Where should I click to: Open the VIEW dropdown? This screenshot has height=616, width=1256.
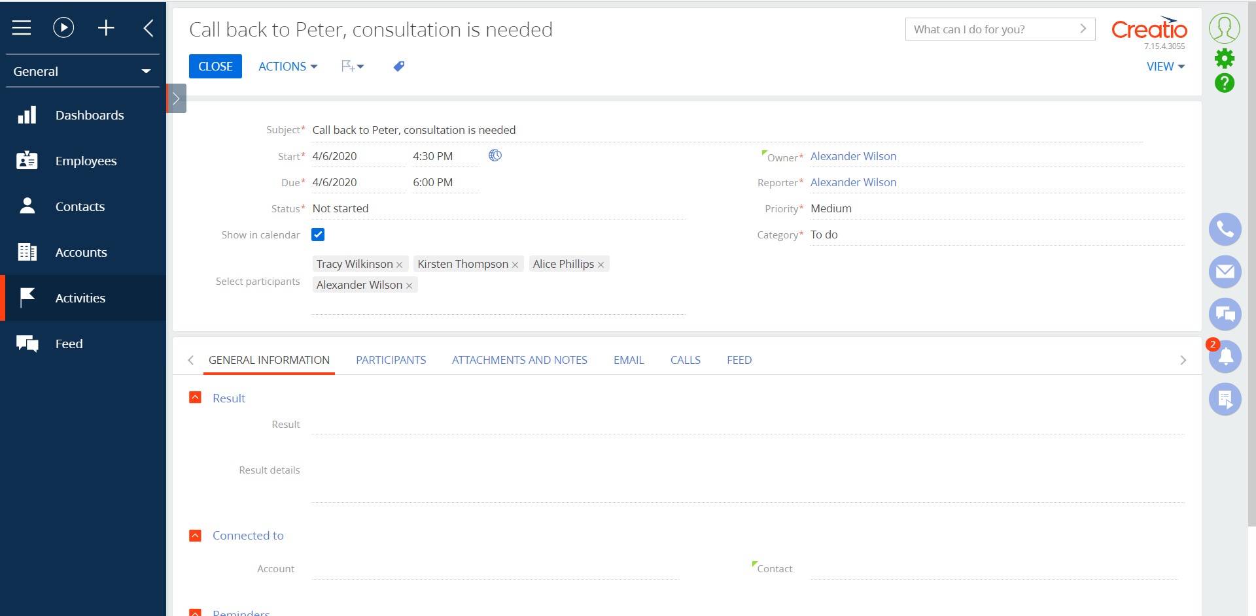tap(1165, 67)
